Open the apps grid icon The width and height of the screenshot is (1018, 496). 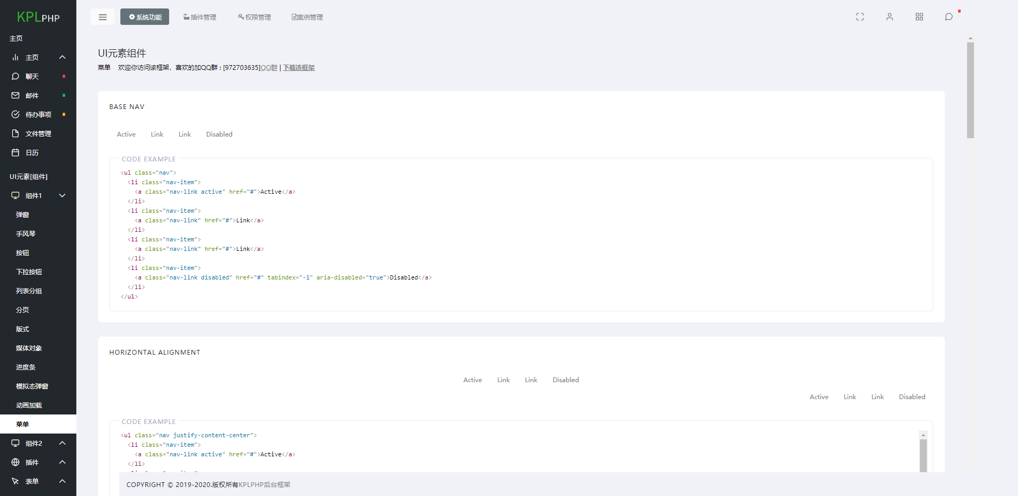919,17
